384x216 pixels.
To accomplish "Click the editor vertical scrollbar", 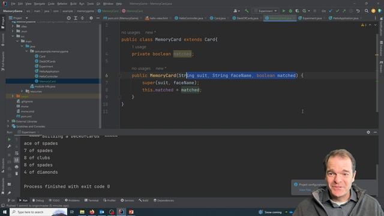I will point(377,73).
